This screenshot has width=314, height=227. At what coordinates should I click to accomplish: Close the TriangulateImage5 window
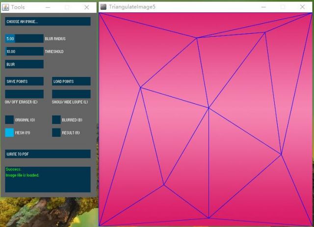pyautogui.click(x=302, y=7)
